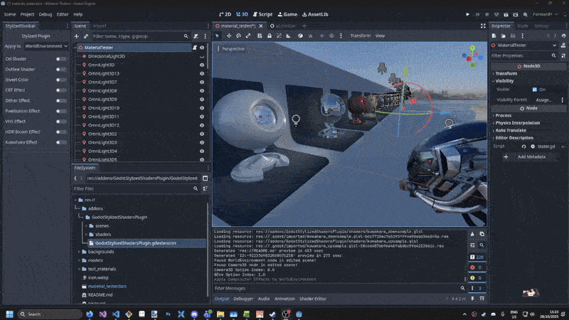Toggle error messages filter showing 0
The image size is (569, 320).
pos(476,267)
